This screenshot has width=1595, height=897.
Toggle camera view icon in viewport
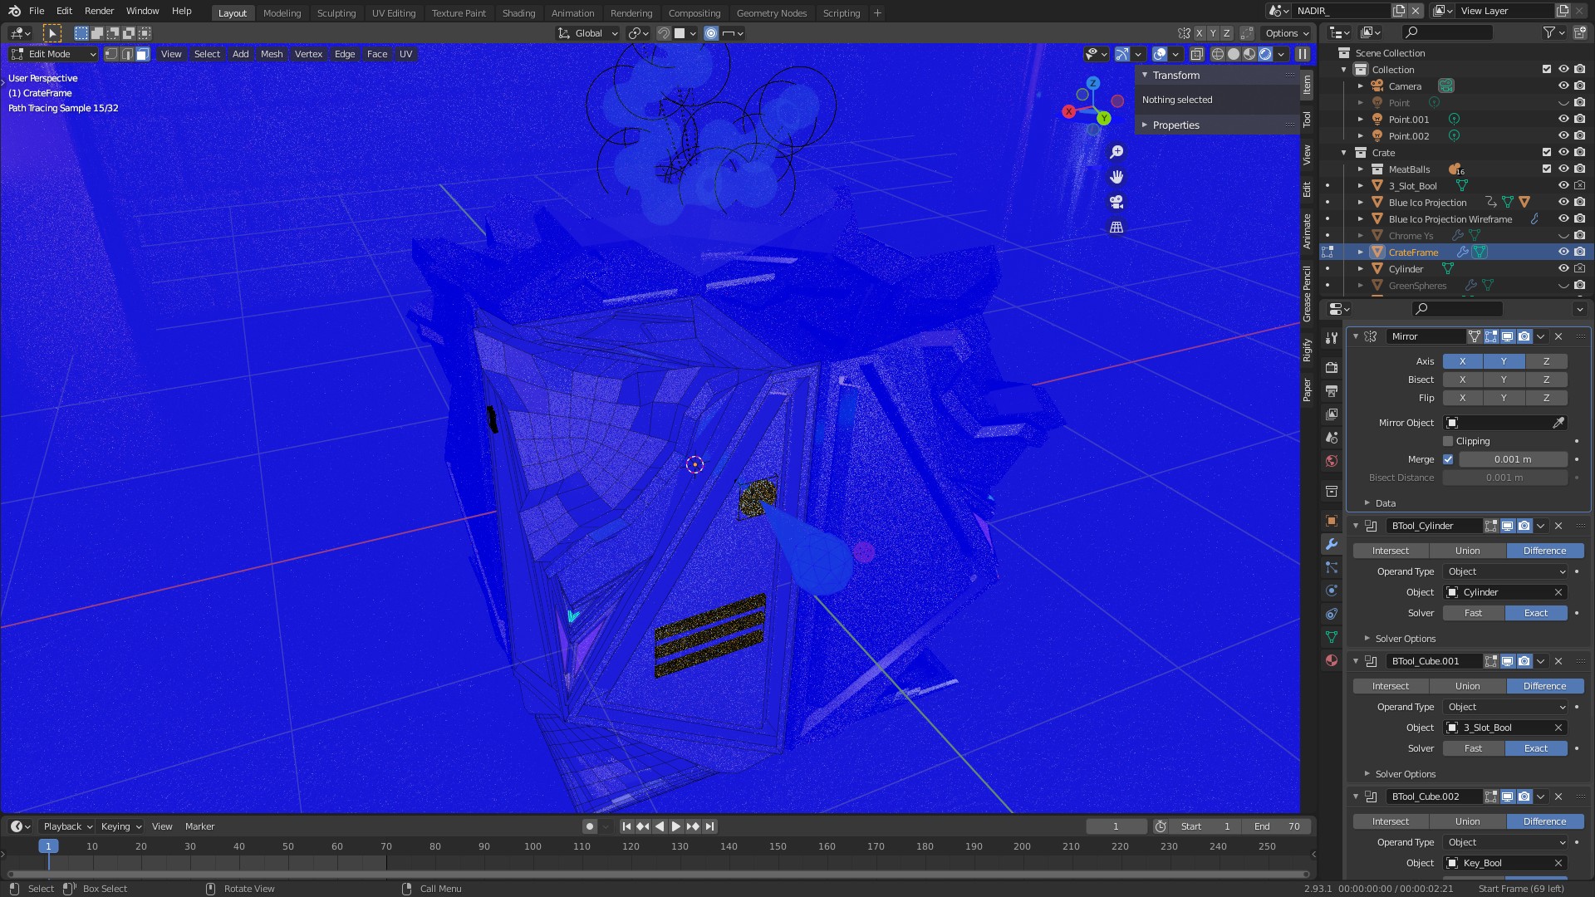pyautogui.click(x=1116, y=202)
